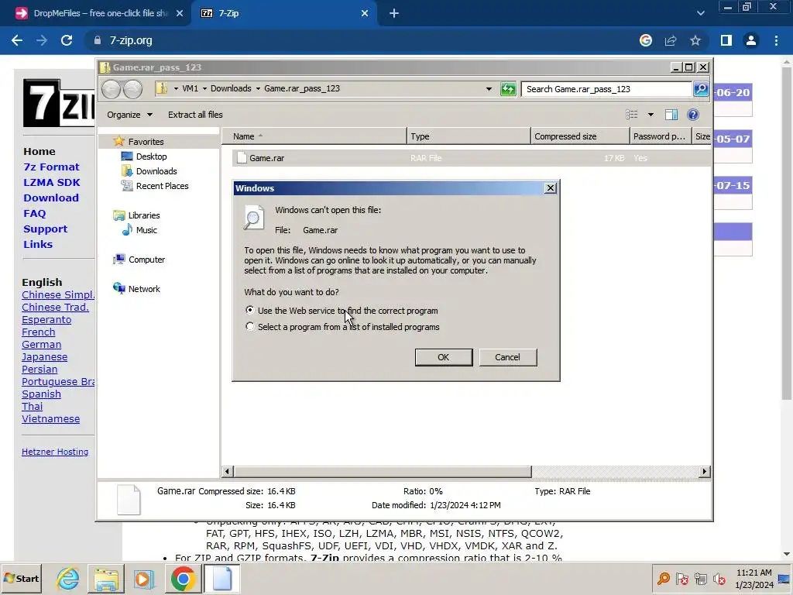Select the Game.rar file row
793x595 pixels.
(x=472, y=158)
